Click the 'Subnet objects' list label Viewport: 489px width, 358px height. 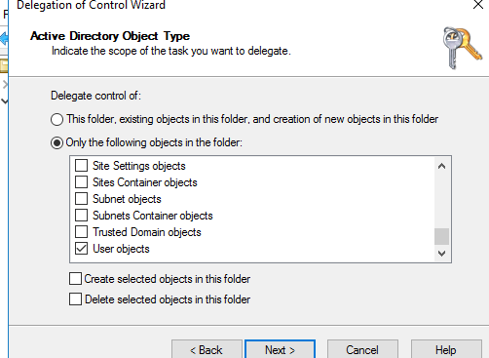coord(127,199)
